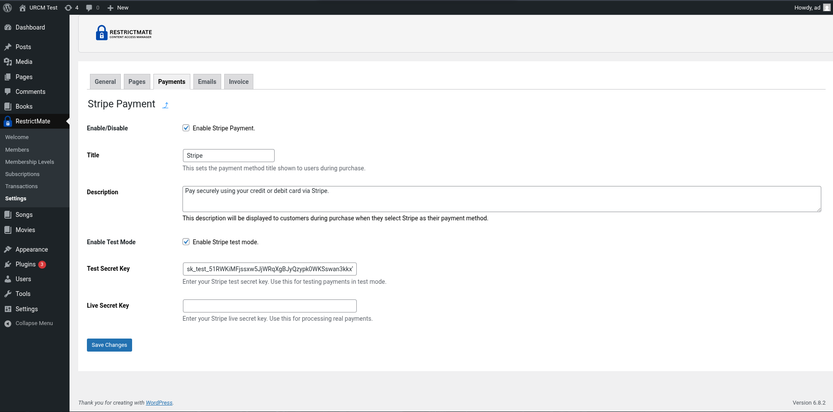Viewport: 833px width, 412px height.
Task: Open Membership Levels submenu item
Action: (x=30, y=162)
